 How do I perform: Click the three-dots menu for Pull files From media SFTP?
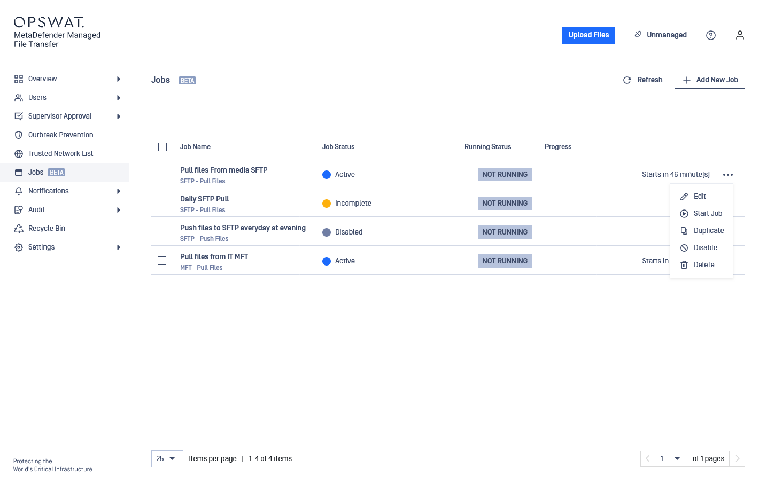pos(728,175)
